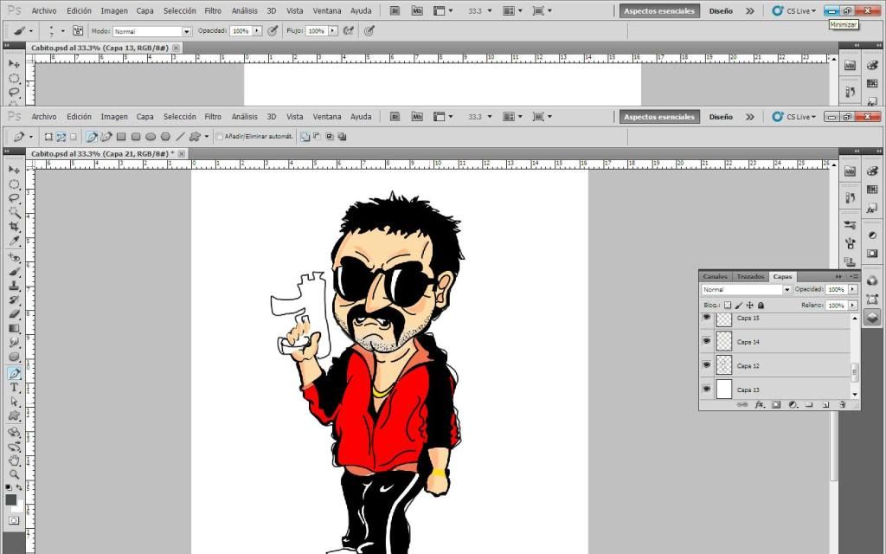Select the Lasso tool in front window toolbox
This screenshot has width=886, height=554.
coord(14,198)
